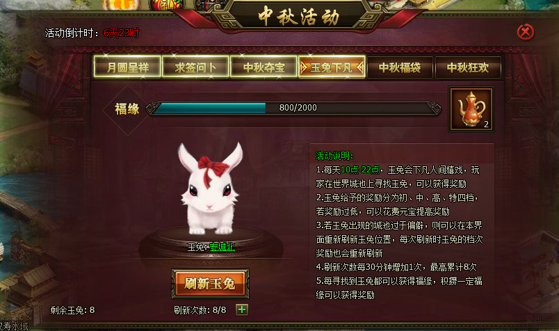
Task: Click the 福缘 diamond label
Action: coord(127,109)
